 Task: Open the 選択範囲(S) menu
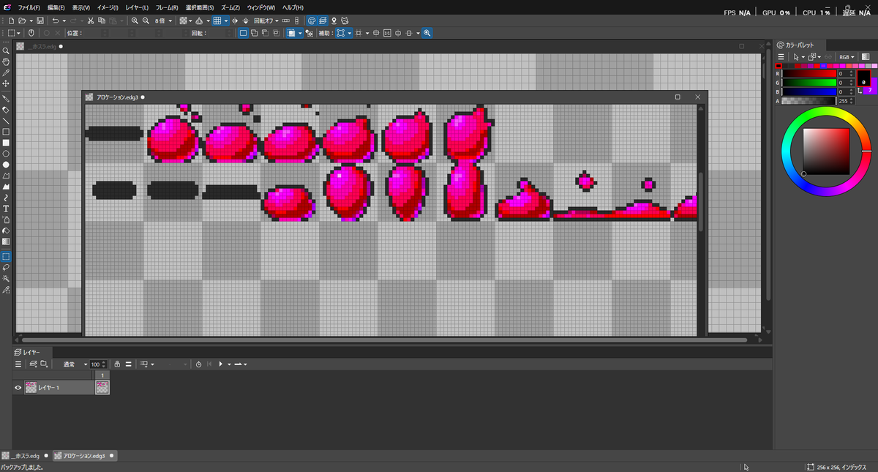click(199, 7)
